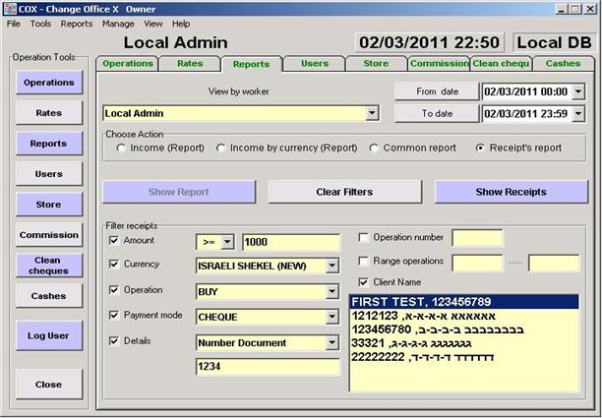Select the Income (Report) radio option

[121, 149]
